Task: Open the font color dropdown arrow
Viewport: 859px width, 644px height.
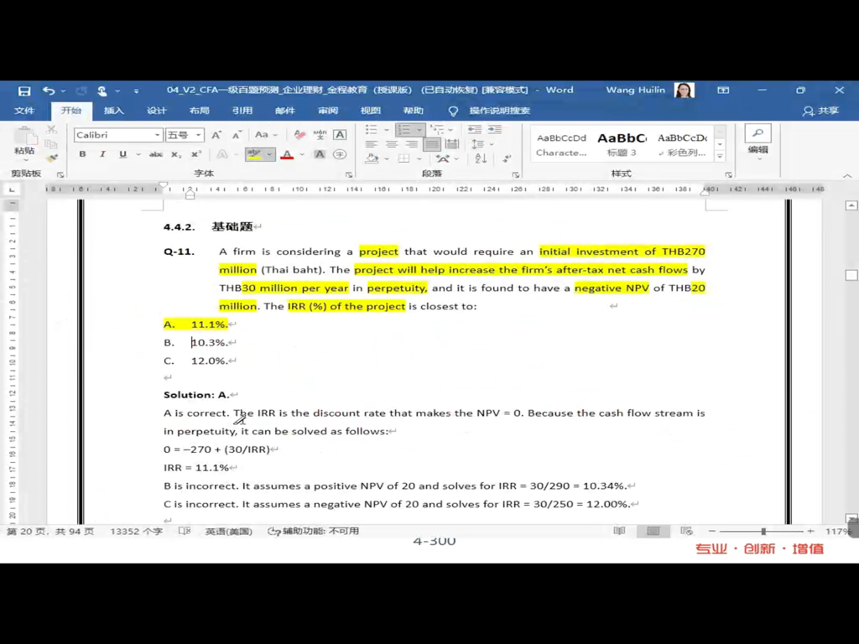Action: 302,154
